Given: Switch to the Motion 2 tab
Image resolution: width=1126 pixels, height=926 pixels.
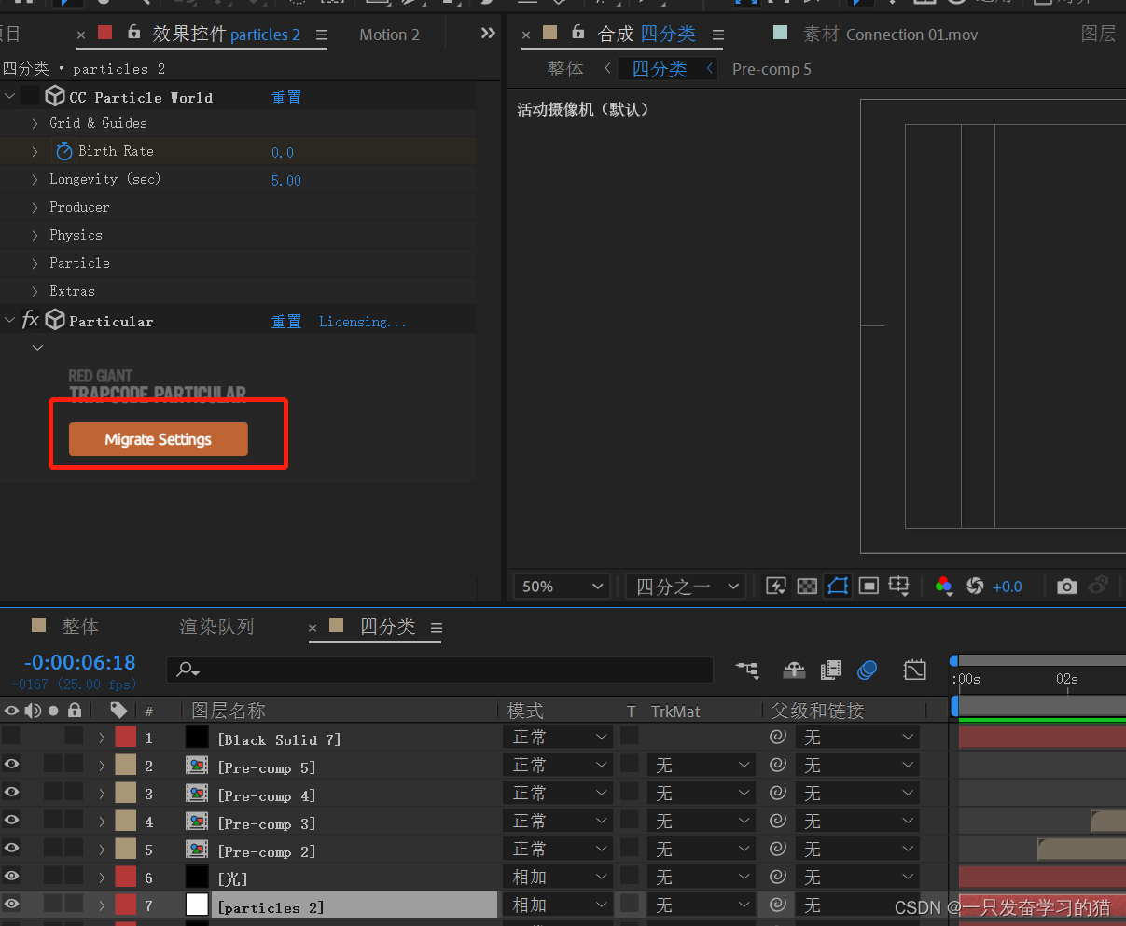Looking at the screenshot, I should click(389, 34).
